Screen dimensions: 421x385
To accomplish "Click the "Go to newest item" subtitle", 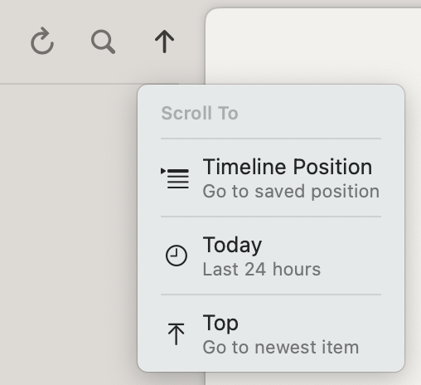I will coord(281,347).
